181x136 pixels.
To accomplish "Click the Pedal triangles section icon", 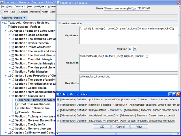I will coord(13,72).
